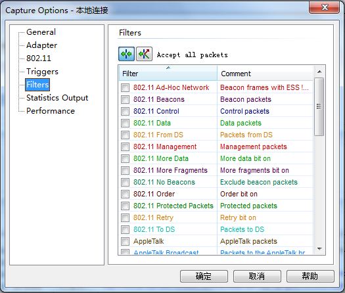Enable the 802.11 Retry filter
This screenshot has width=345, height=293.
pos(125,217)
